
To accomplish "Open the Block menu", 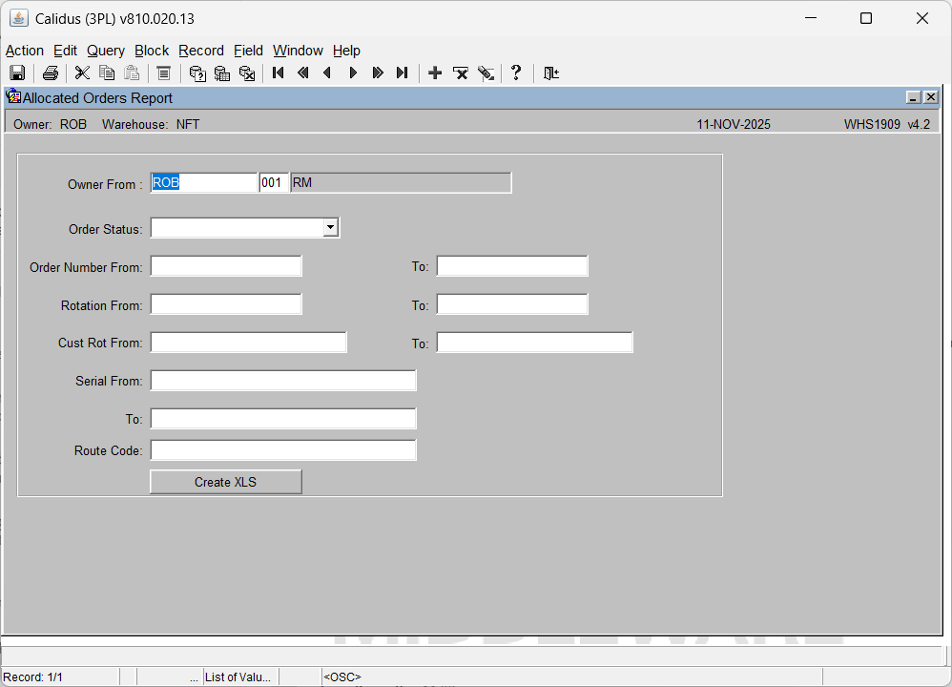I will [152, 51].
